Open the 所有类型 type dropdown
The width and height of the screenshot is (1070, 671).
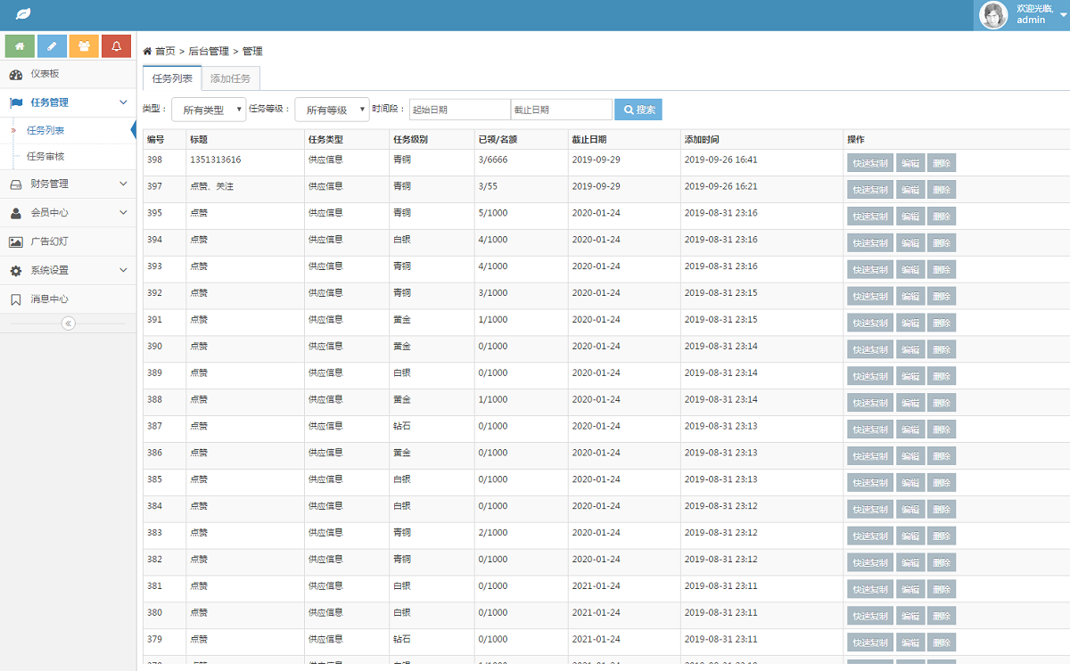pyautogui.click(x=209, y=110)
